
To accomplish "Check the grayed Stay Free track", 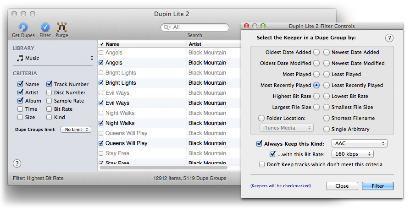I will tap(101, 153).
